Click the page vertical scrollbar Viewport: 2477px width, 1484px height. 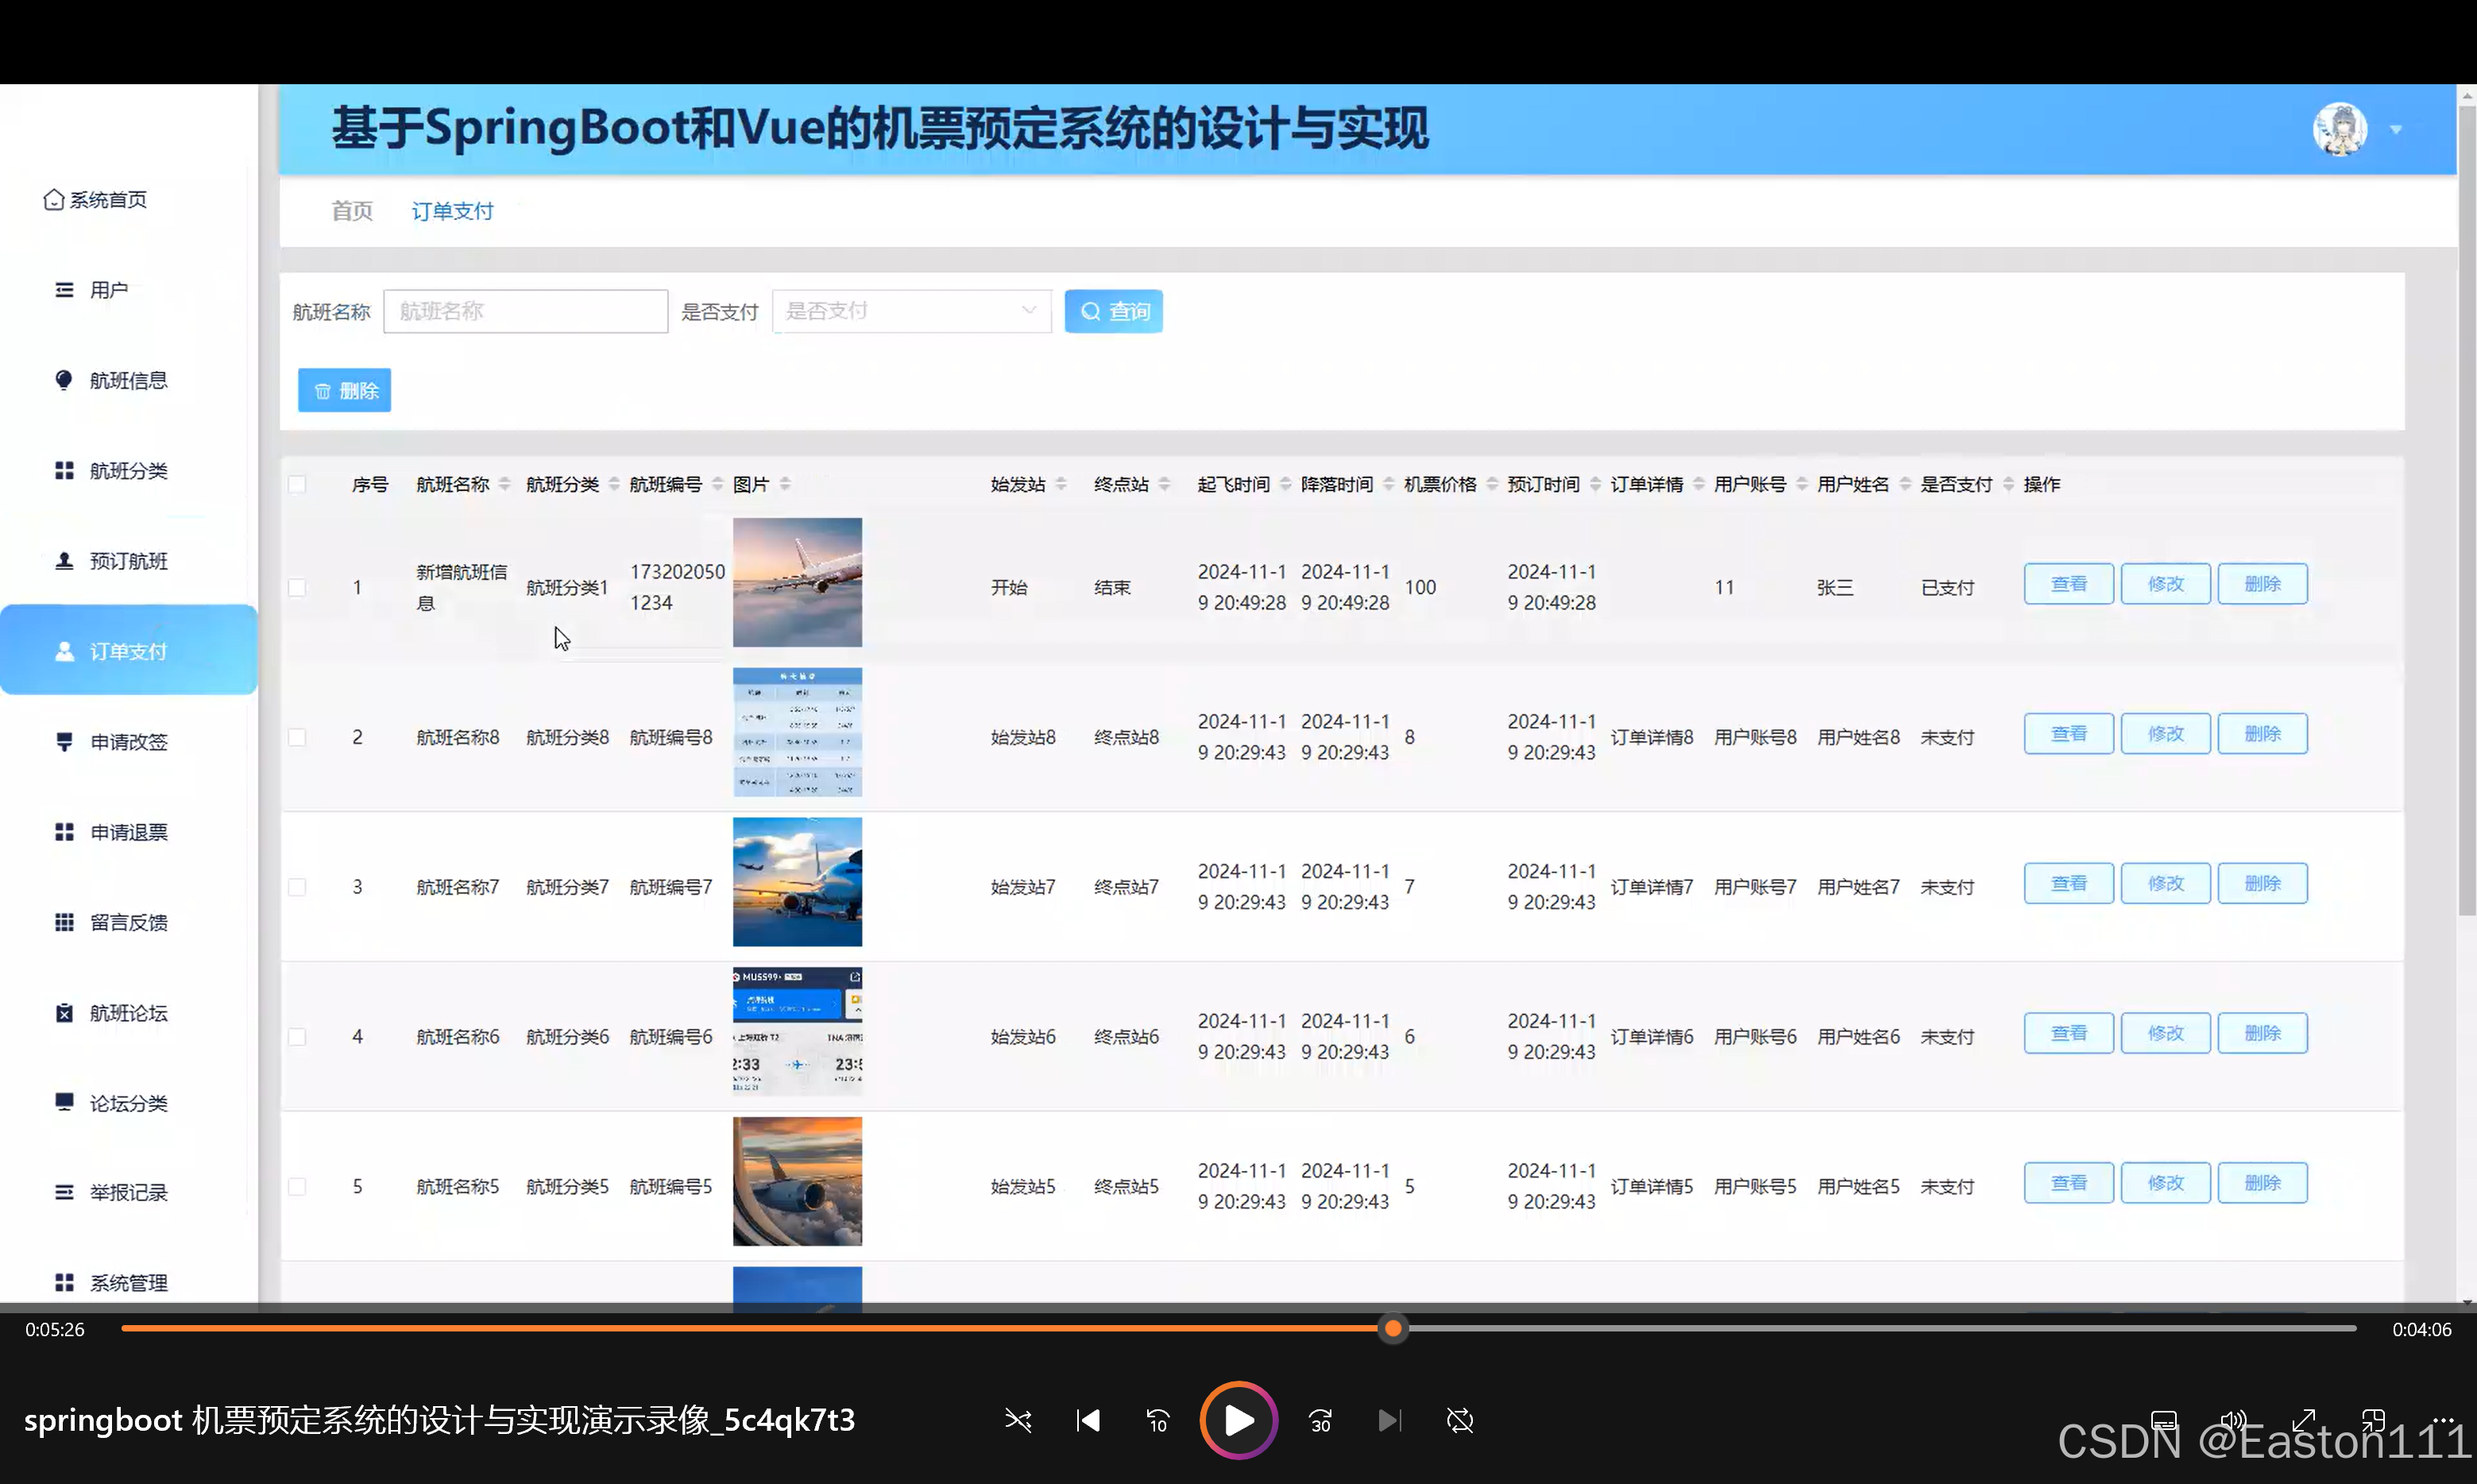[2467, 510]
